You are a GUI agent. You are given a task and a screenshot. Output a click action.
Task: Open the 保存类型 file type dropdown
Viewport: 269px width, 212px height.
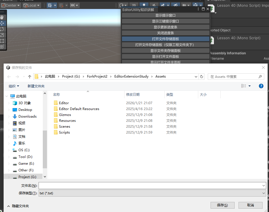coord(152,193)
